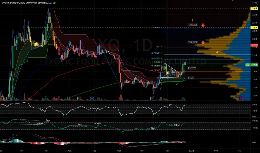Click Jun on the time axis
Viewport: 260px width, 153px height.
21,151
